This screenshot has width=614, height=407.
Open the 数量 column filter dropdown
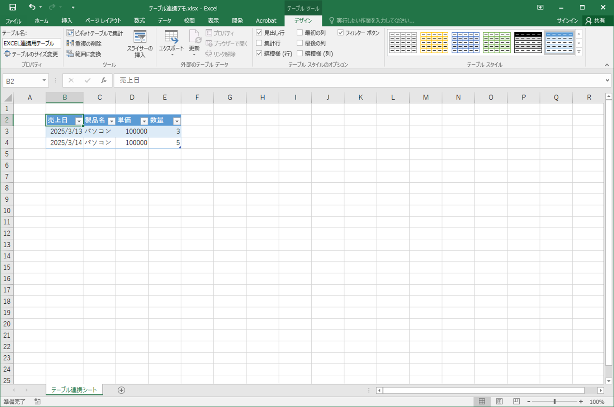click(x=176, y=121)
